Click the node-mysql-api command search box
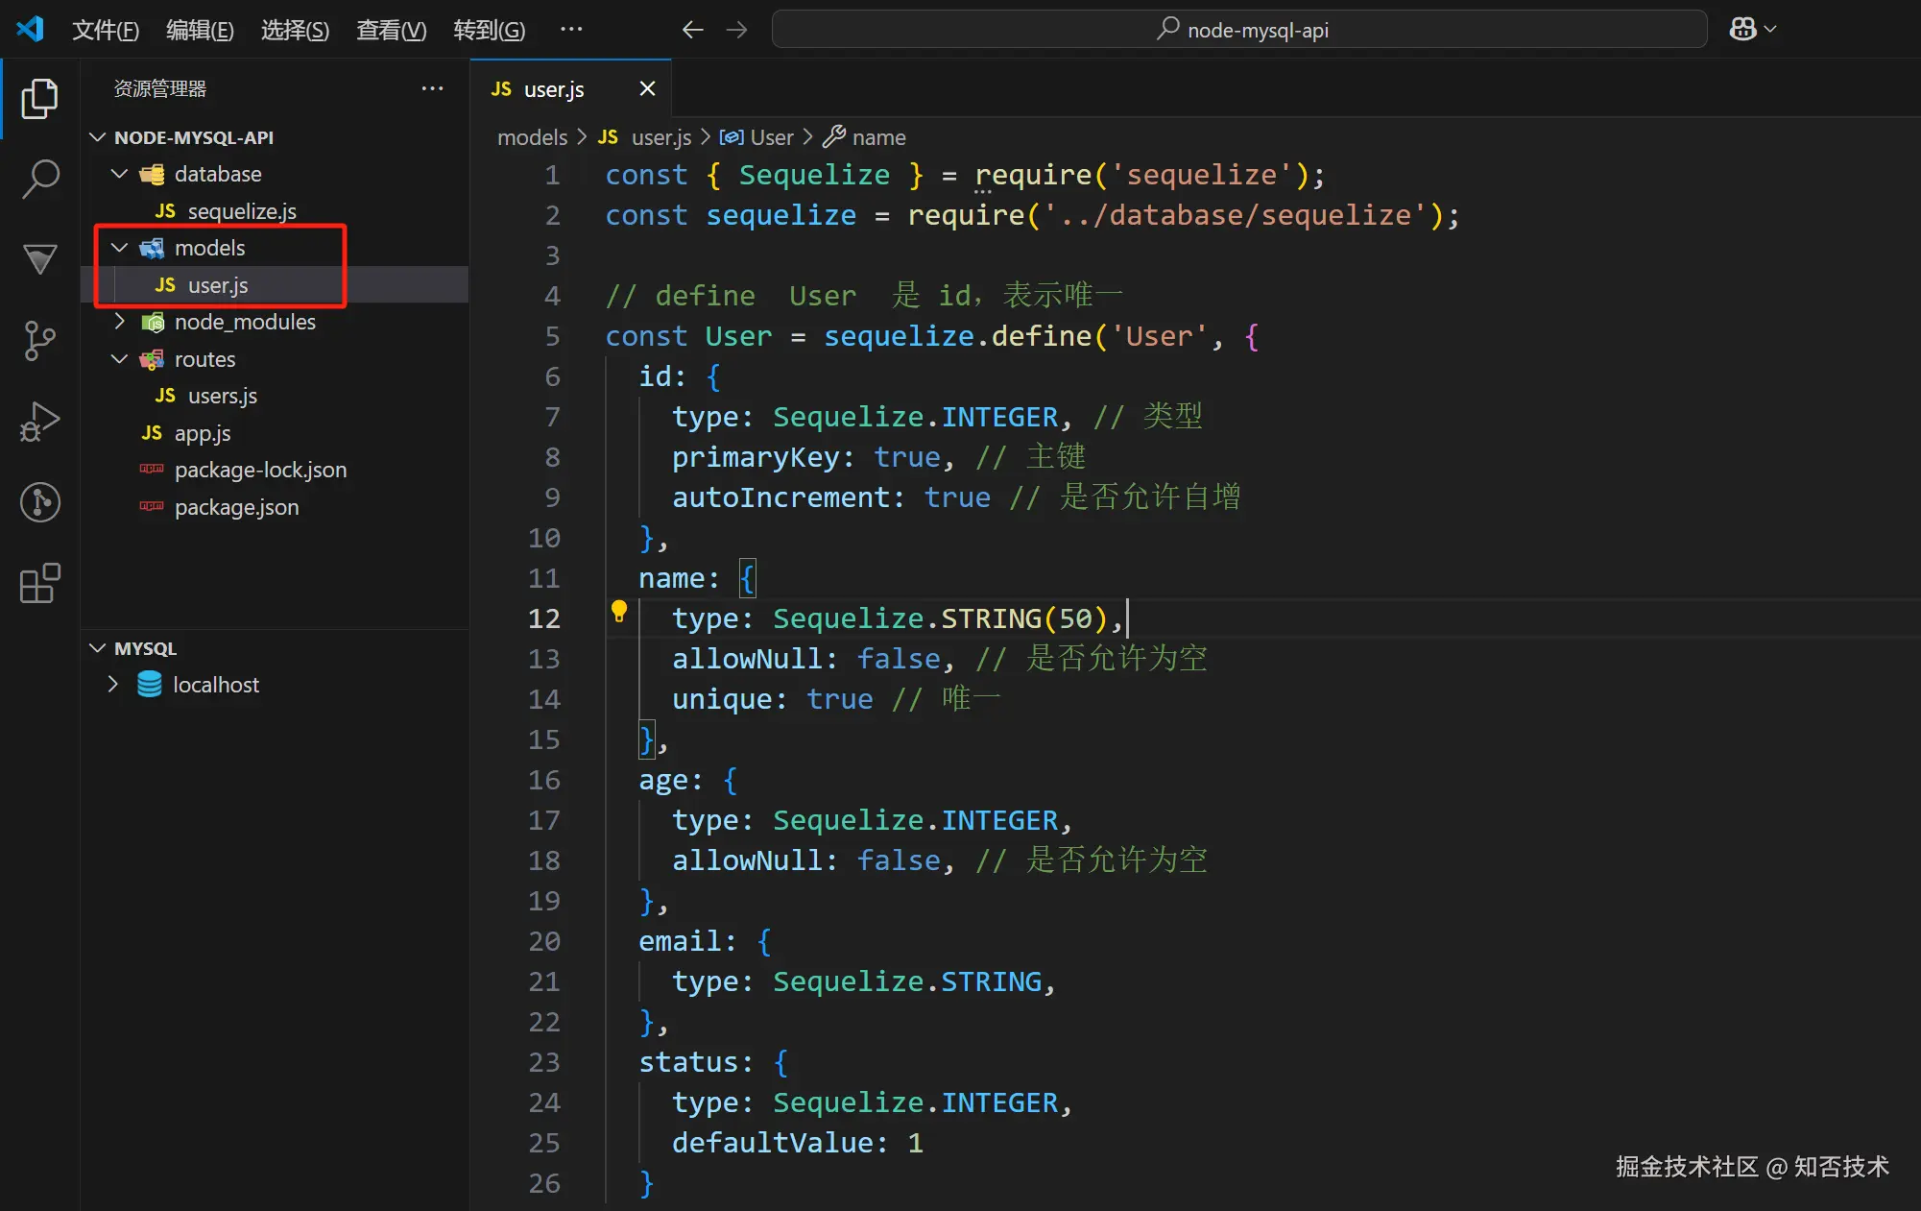Screen dimensions: 1921x1211 [x=1238, y=30]
